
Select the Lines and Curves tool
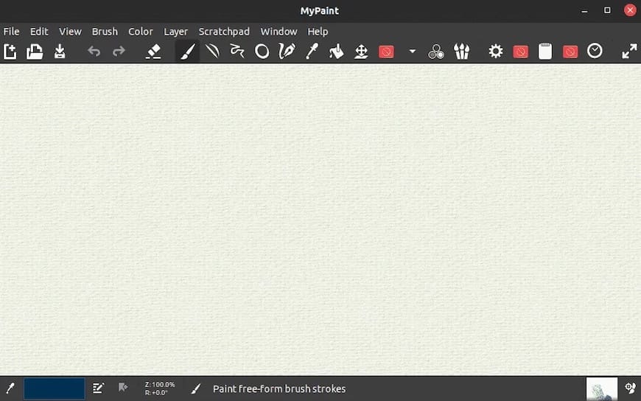coord(213,52)
